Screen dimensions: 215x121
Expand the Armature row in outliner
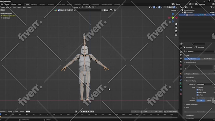[185, 15]
